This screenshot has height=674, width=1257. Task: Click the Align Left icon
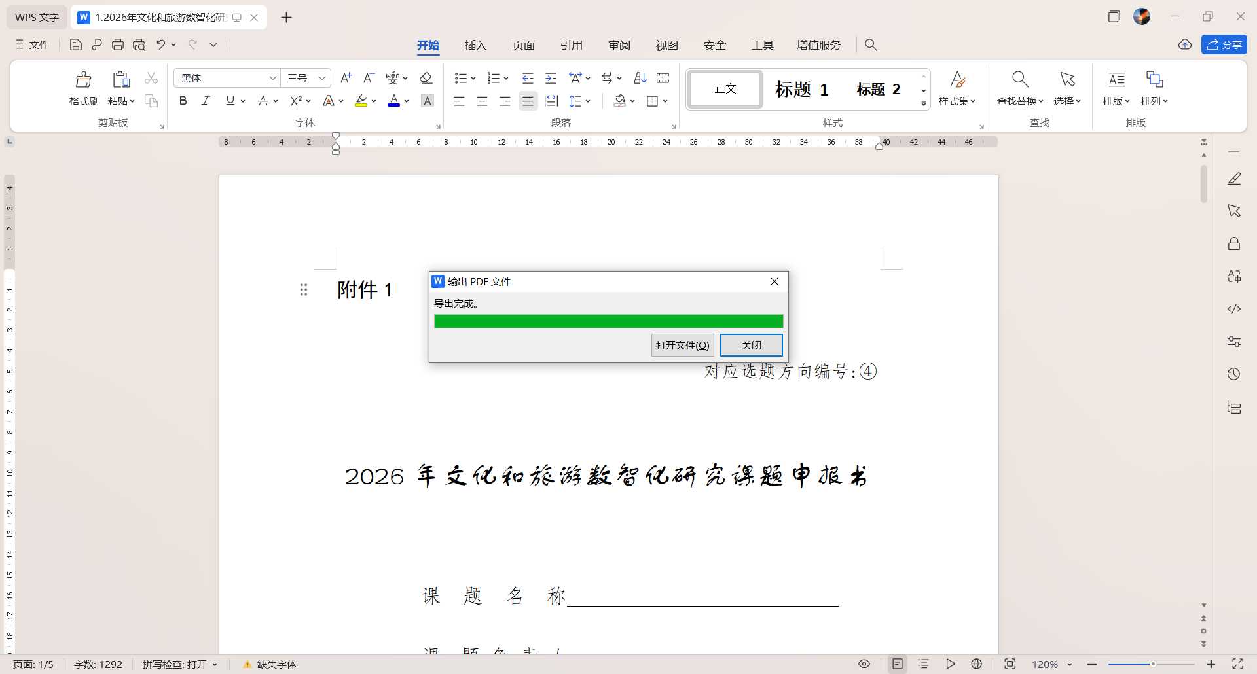459,101
